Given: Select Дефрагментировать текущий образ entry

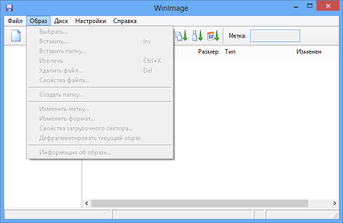Looking at the screenshot, I should pyautogui.click(x=100, y=138).
